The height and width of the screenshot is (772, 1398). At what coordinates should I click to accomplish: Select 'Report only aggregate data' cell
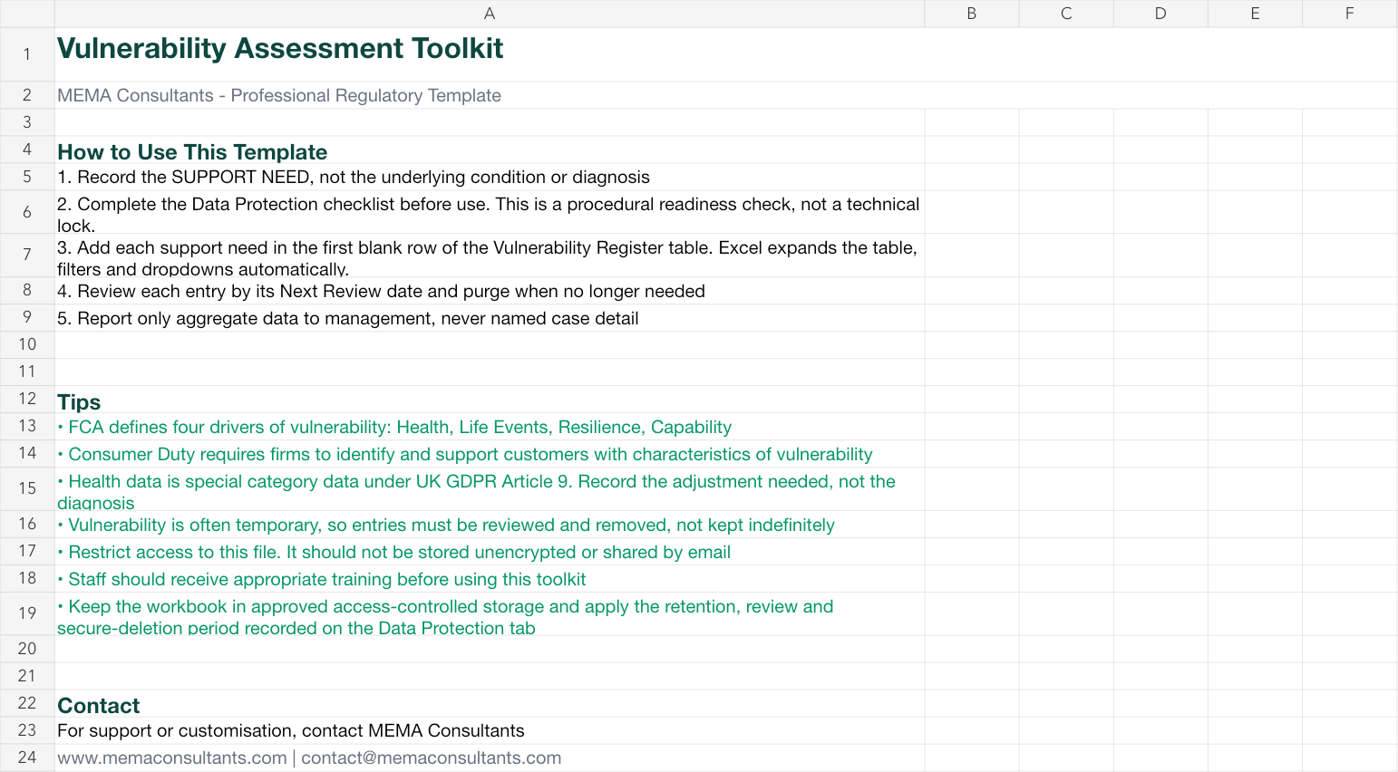490,317
